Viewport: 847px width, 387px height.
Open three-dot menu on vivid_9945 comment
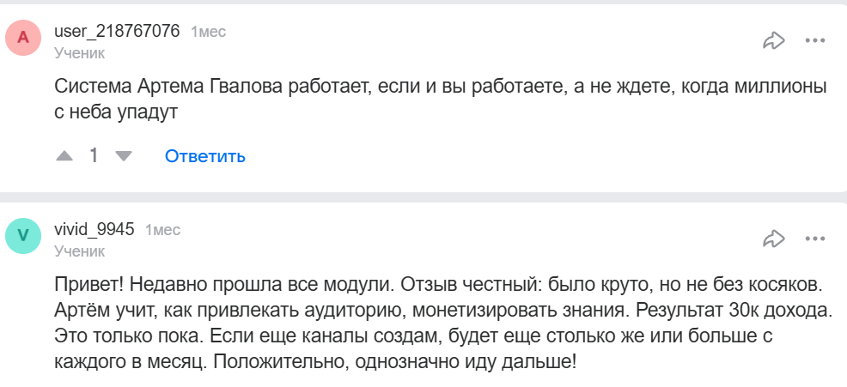814,238
